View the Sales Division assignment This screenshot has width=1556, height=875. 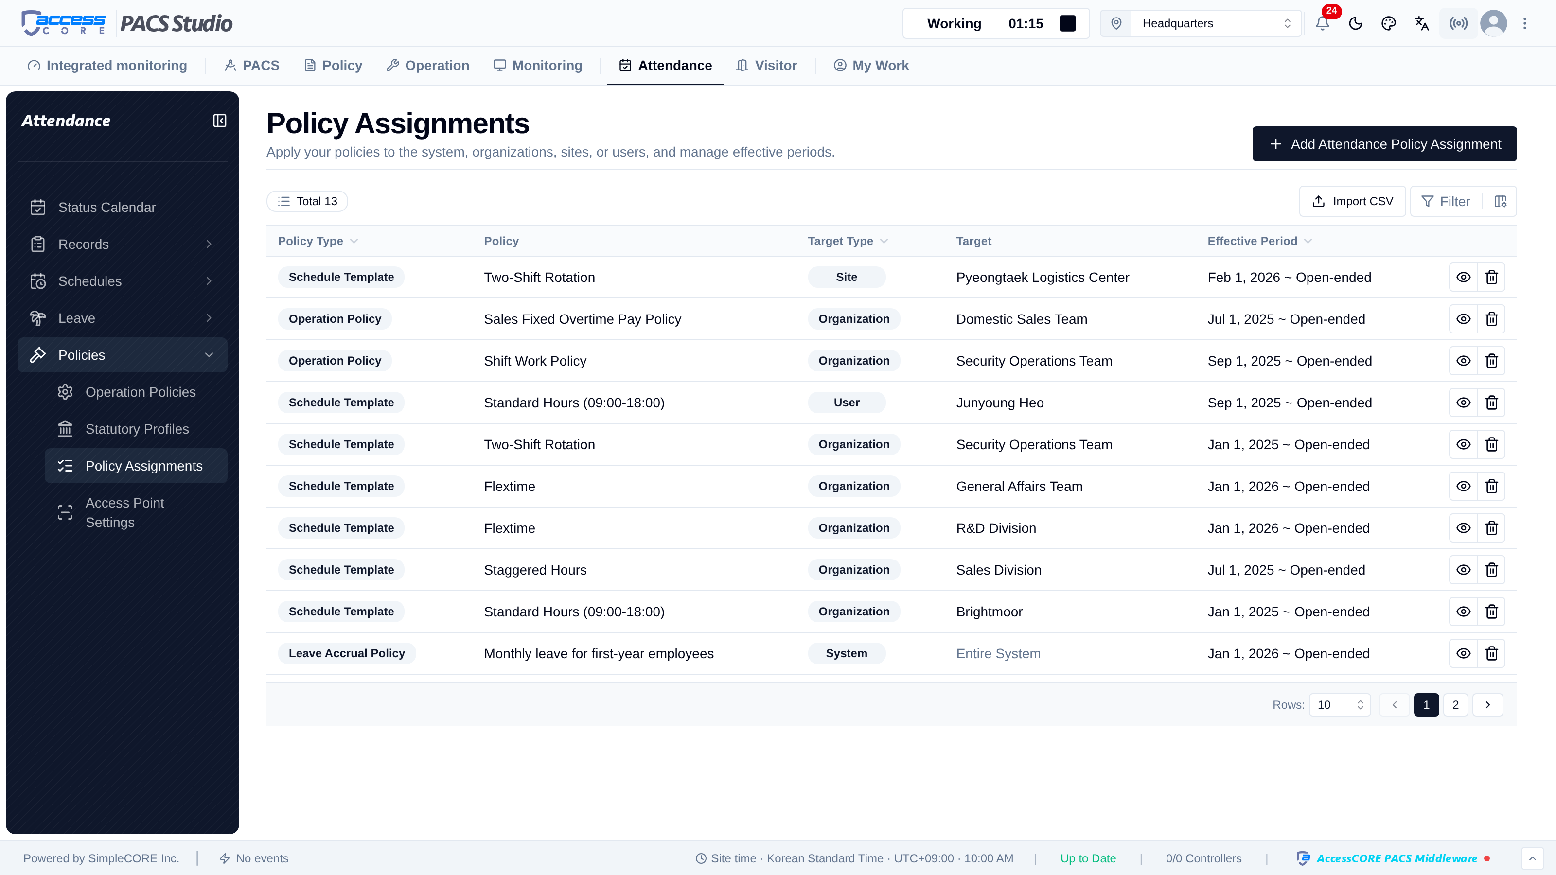point(1464,570)
